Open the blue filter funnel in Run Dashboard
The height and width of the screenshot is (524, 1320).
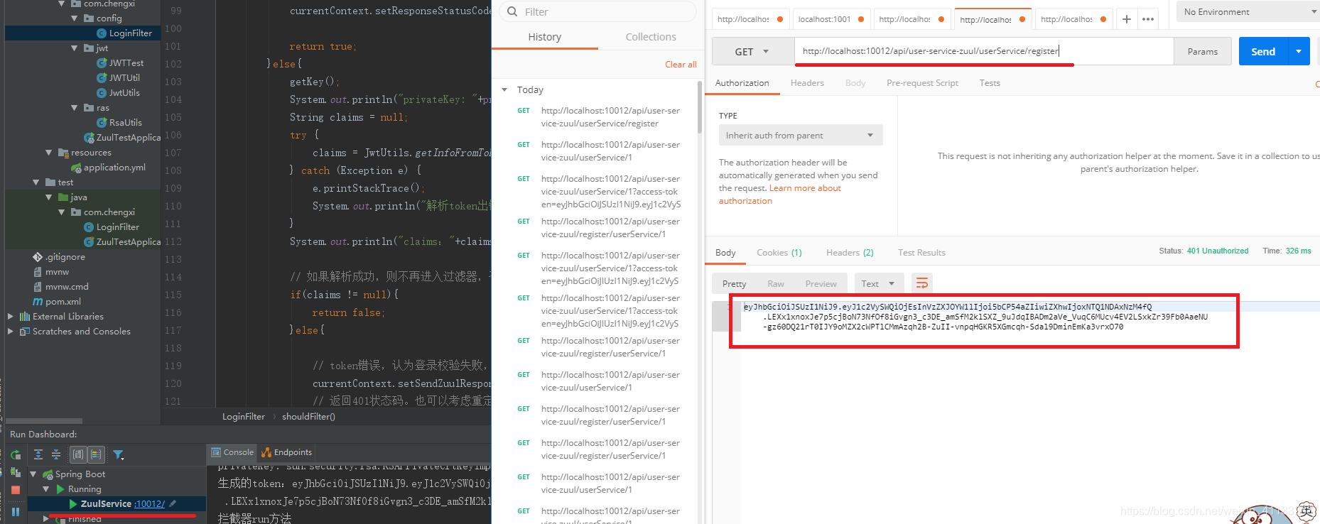coord(119,454)
